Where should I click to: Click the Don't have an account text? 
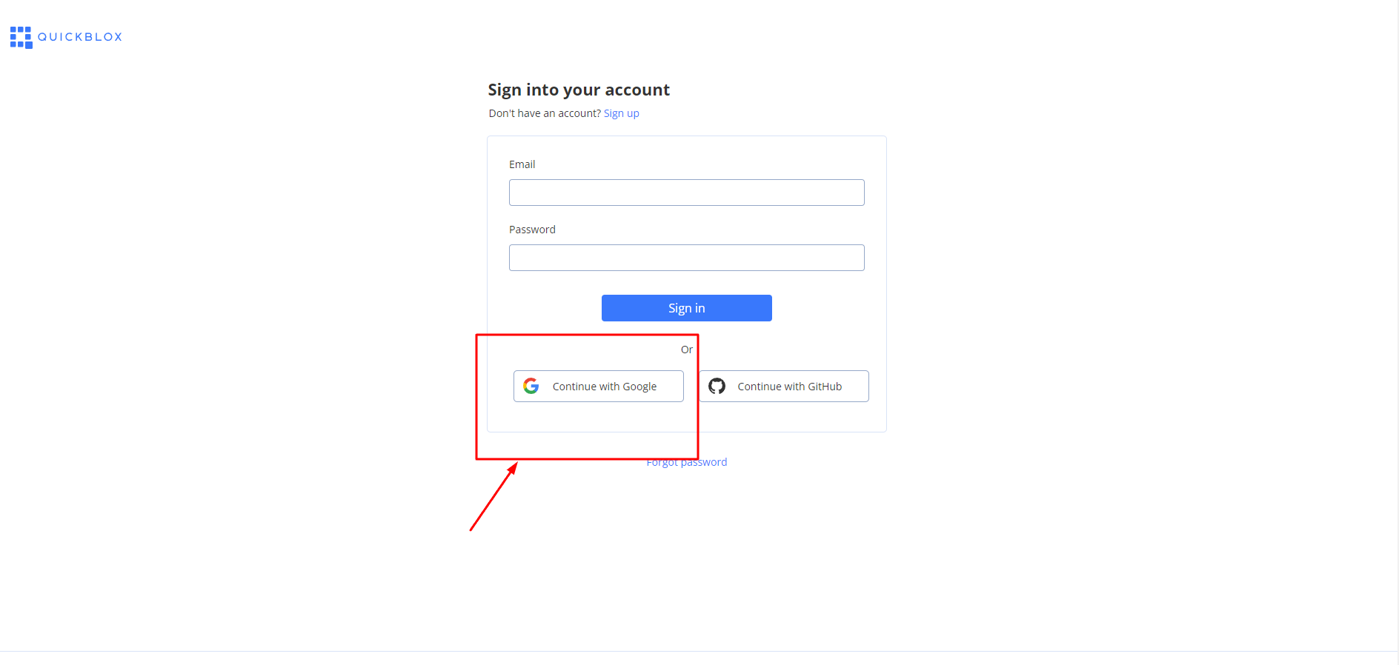(545, 113)
